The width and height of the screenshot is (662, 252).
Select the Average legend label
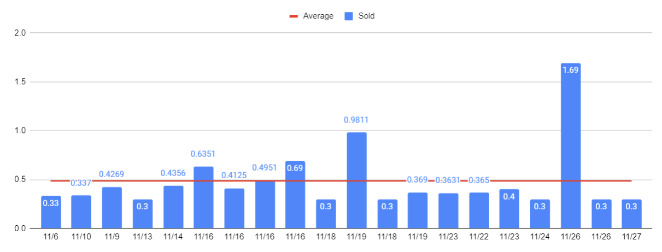point(318,16)
